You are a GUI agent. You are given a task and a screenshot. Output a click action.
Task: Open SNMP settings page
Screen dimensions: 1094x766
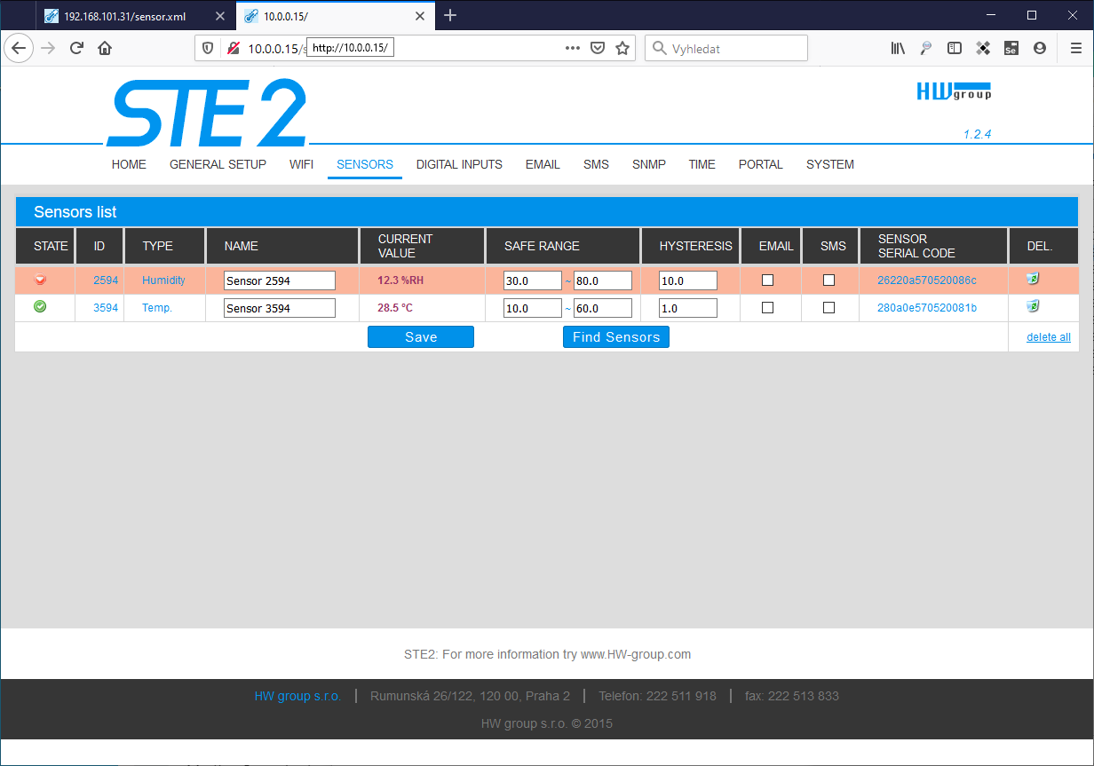(649, 164)
